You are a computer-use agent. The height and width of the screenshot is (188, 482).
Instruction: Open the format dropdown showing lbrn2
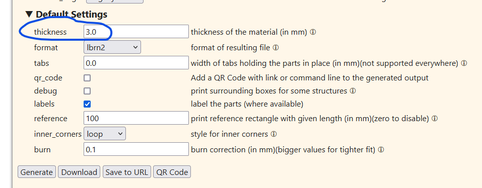112,47
